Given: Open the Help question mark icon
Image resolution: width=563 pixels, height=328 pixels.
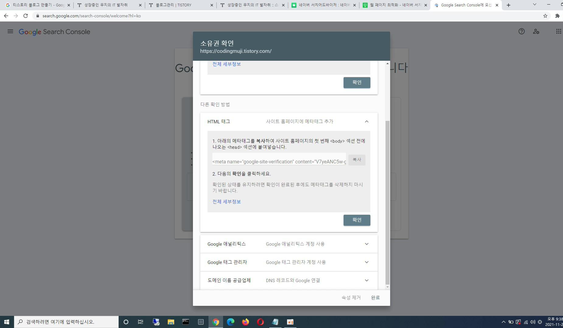Looking at the screenshot, I should (522, 31).
